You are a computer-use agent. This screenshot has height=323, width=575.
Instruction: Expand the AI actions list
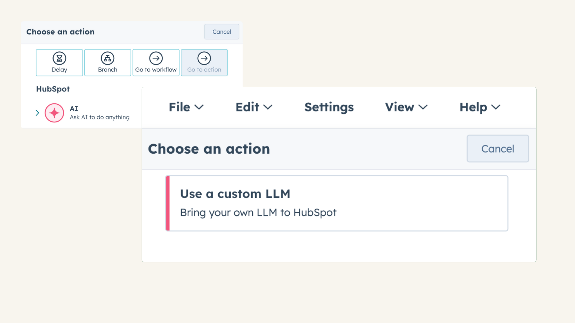tap(37, 113)
